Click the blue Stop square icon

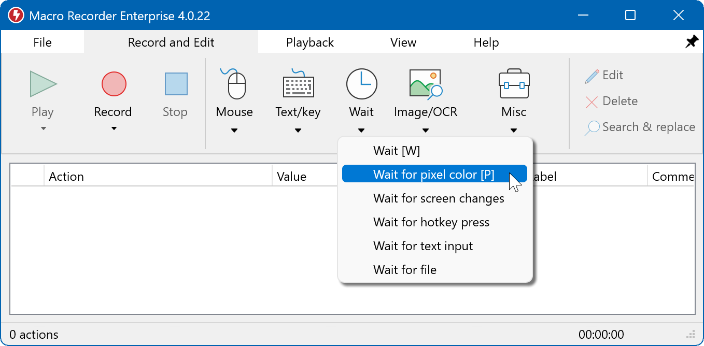tap(176, 84)
